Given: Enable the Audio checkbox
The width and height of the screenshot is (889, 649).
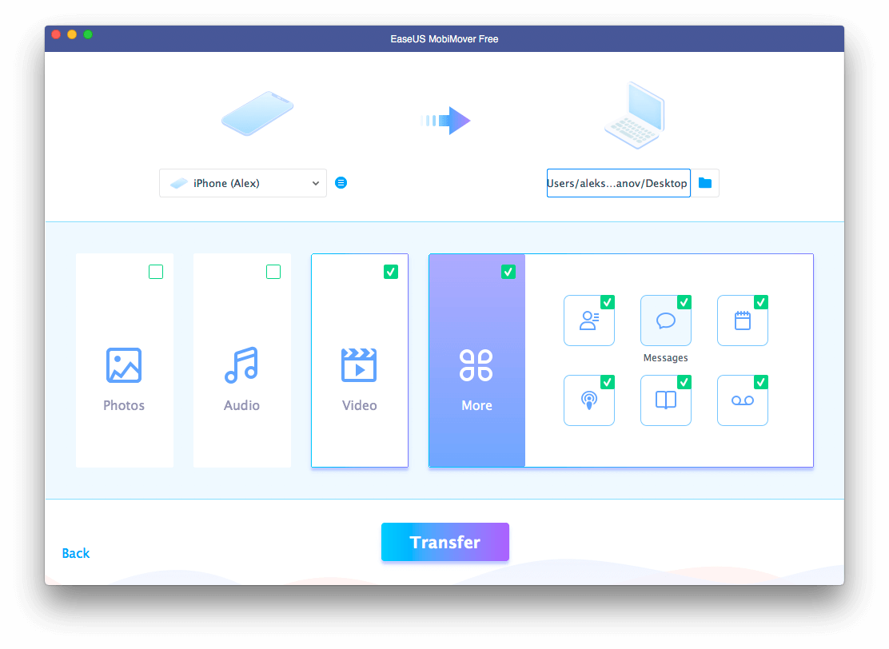Looking at the screenshot, I should pos(273,272).
